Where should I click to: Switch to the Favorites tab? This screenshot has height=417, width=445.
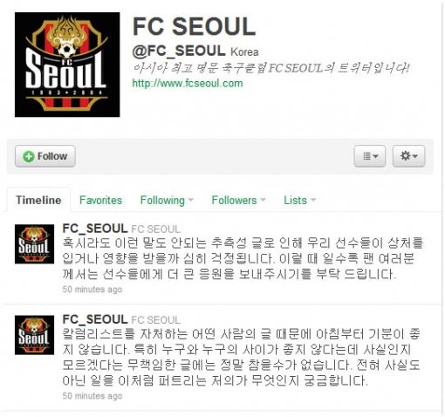tap(100, 200)
